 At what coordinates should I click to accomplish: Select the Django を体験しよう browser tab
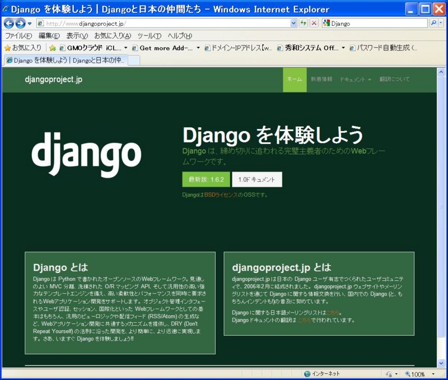click(66, 61)
